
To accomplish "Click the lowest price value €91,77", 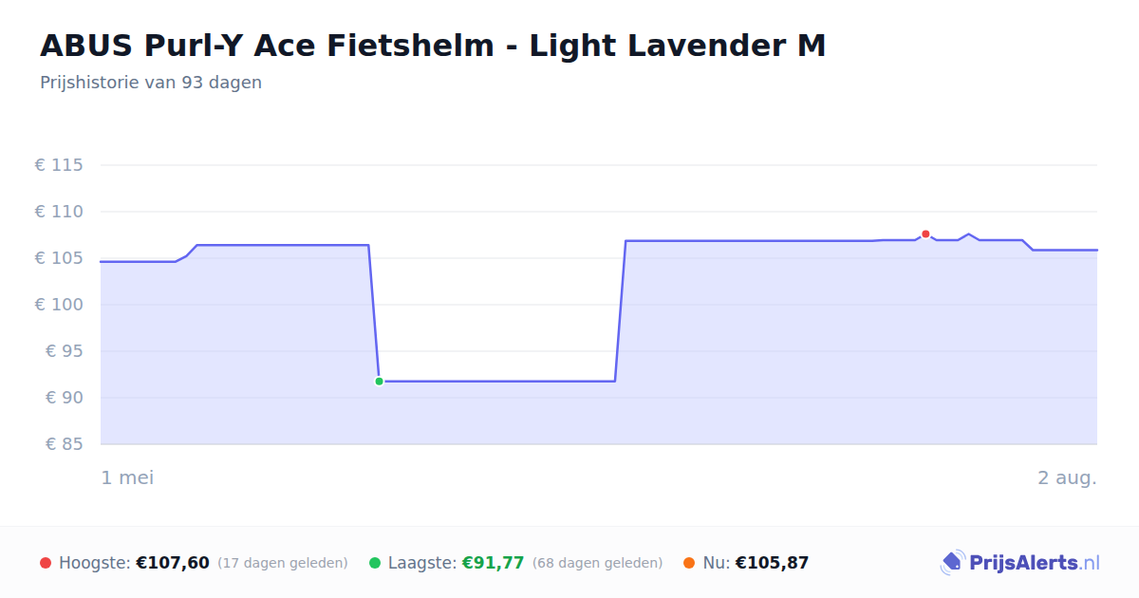I will (x=493, y=563).
